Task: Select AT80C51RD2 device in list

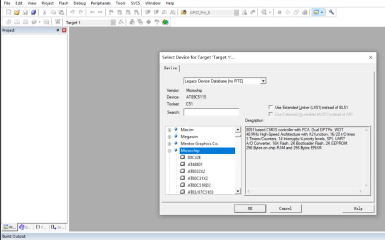Action: [x=199, y=185]
